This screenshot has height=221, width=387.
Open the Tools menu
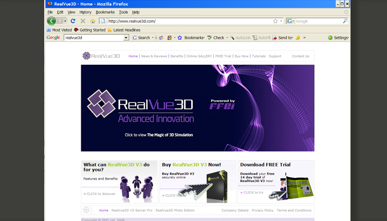pos(123,12)
